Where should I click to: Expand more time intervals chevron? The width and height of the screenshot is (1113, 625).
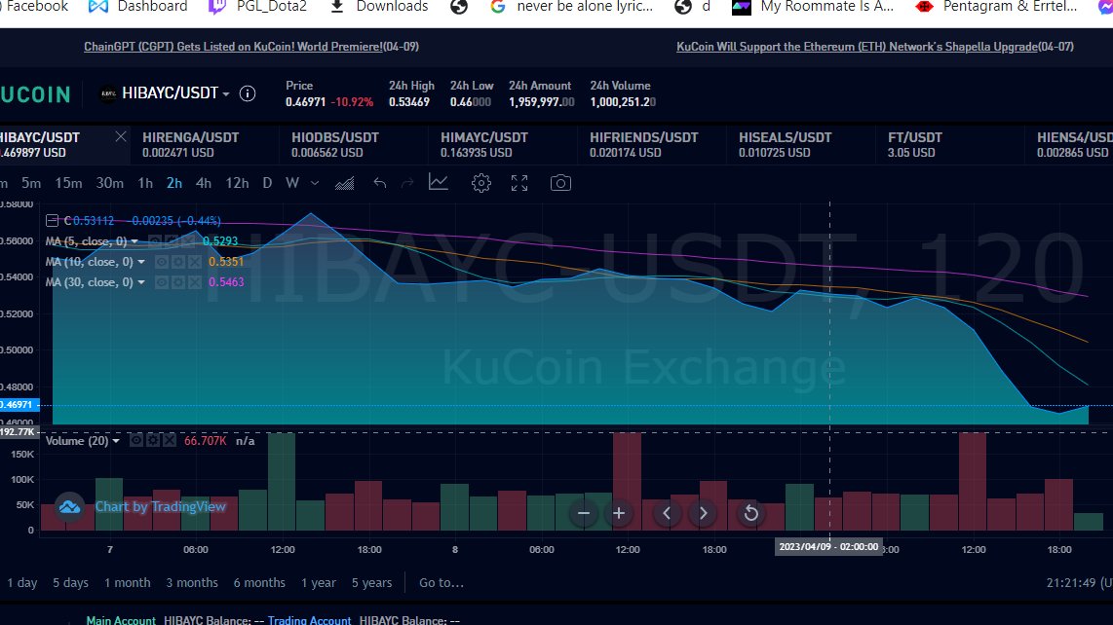[315, 183]
